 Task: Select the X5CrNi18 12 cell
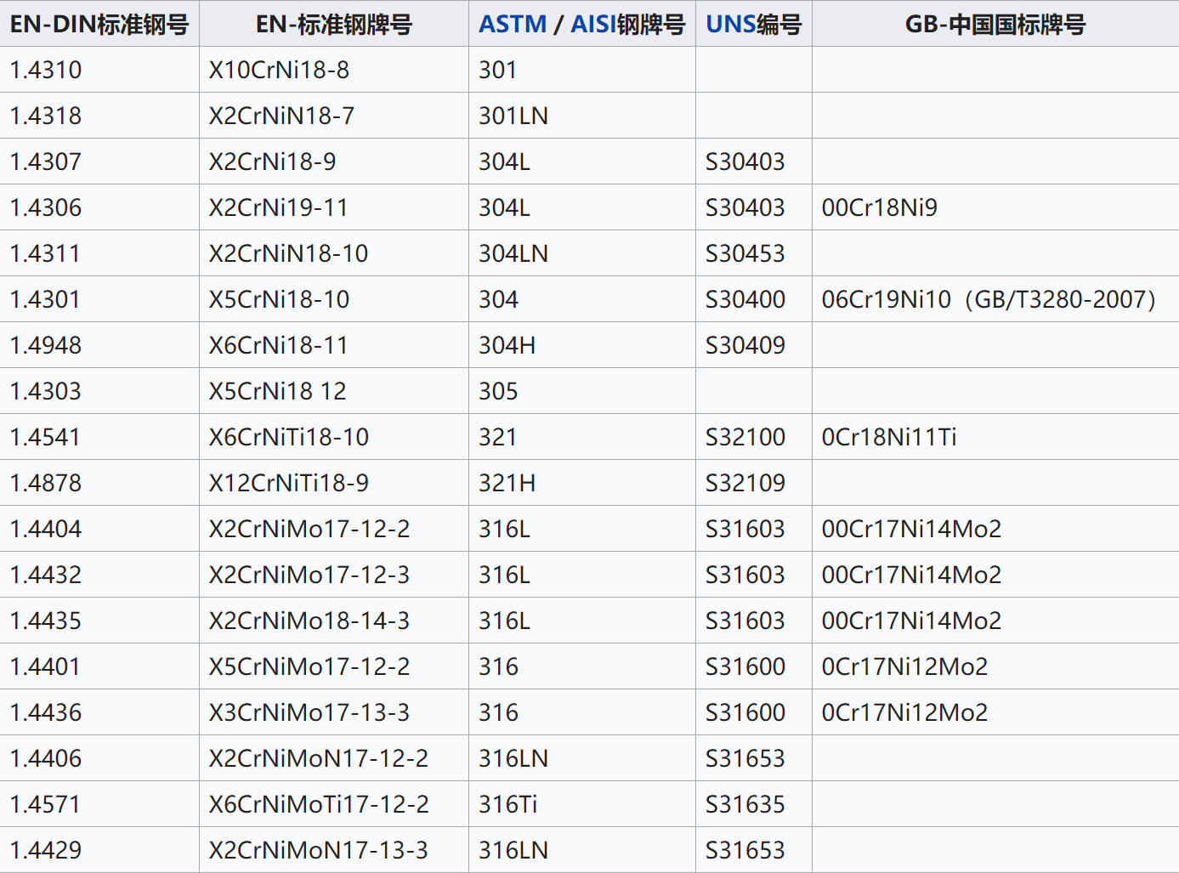277,391
